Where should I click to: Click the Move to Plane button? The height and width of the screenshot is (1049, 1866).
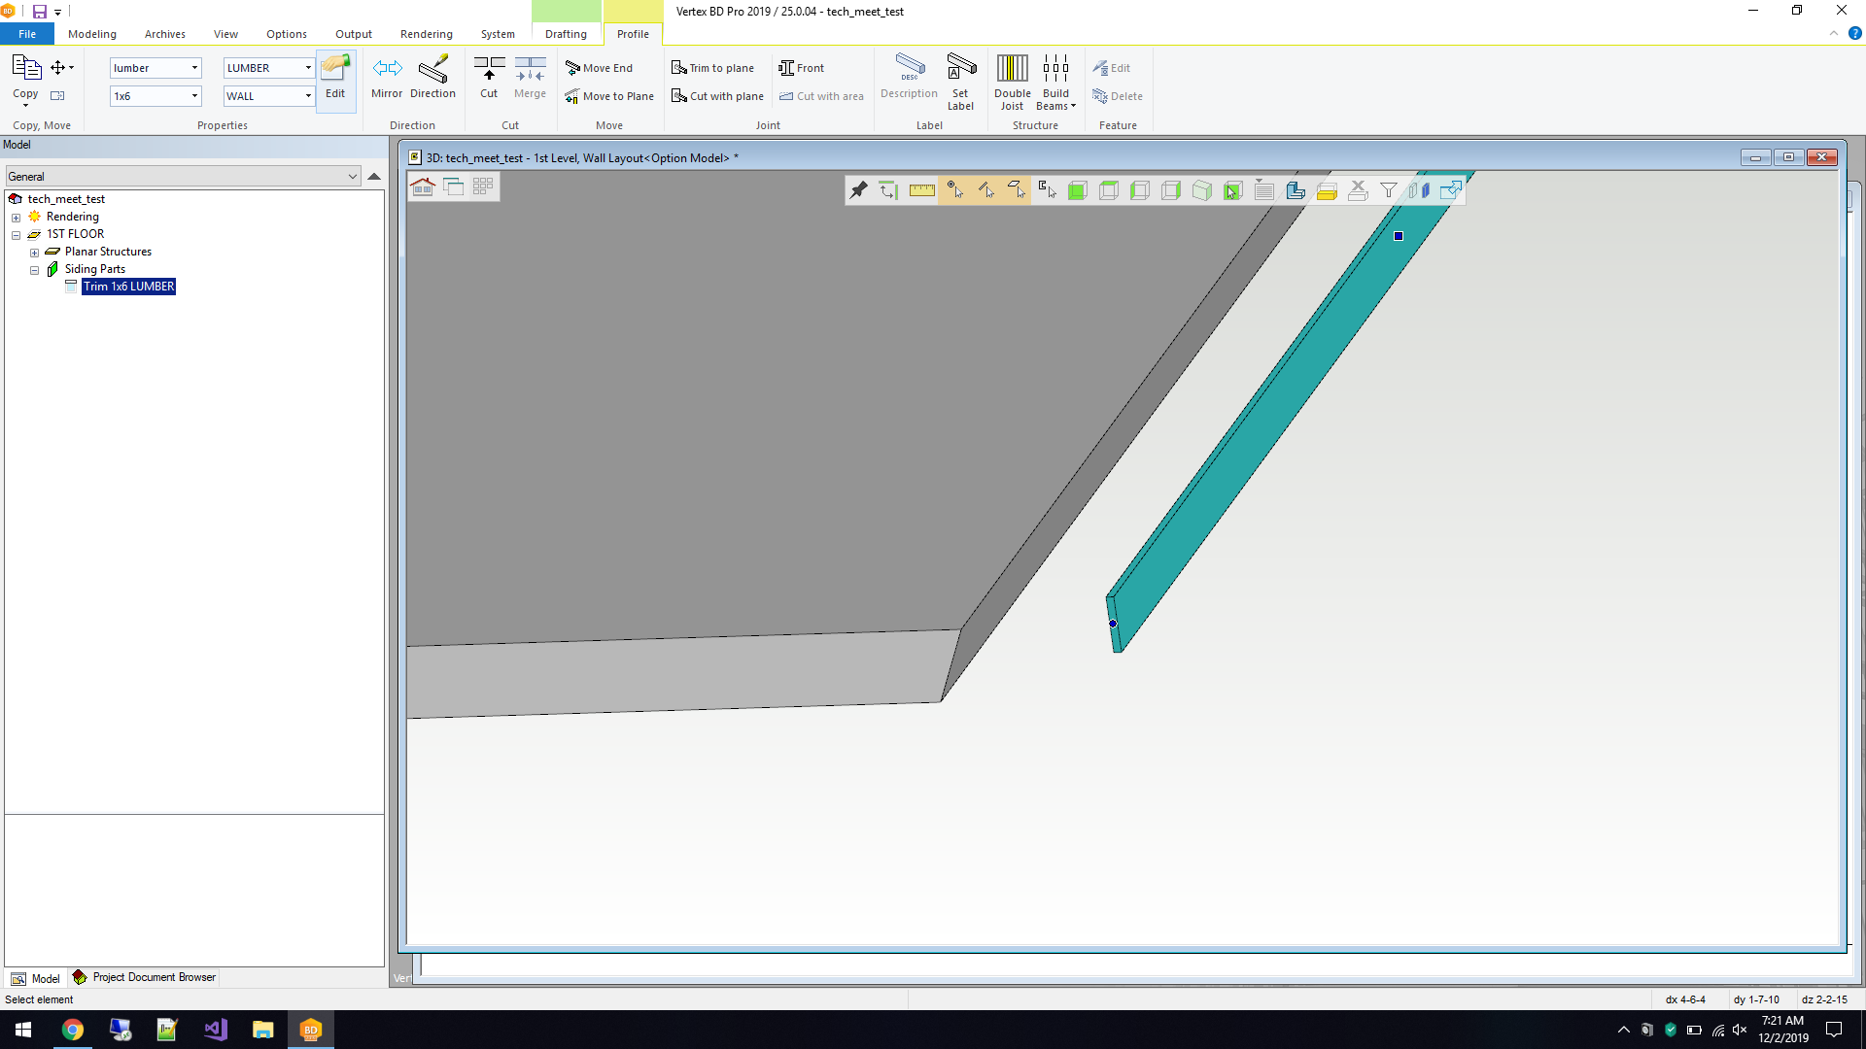pyautogui.click(x=609, y=96)
